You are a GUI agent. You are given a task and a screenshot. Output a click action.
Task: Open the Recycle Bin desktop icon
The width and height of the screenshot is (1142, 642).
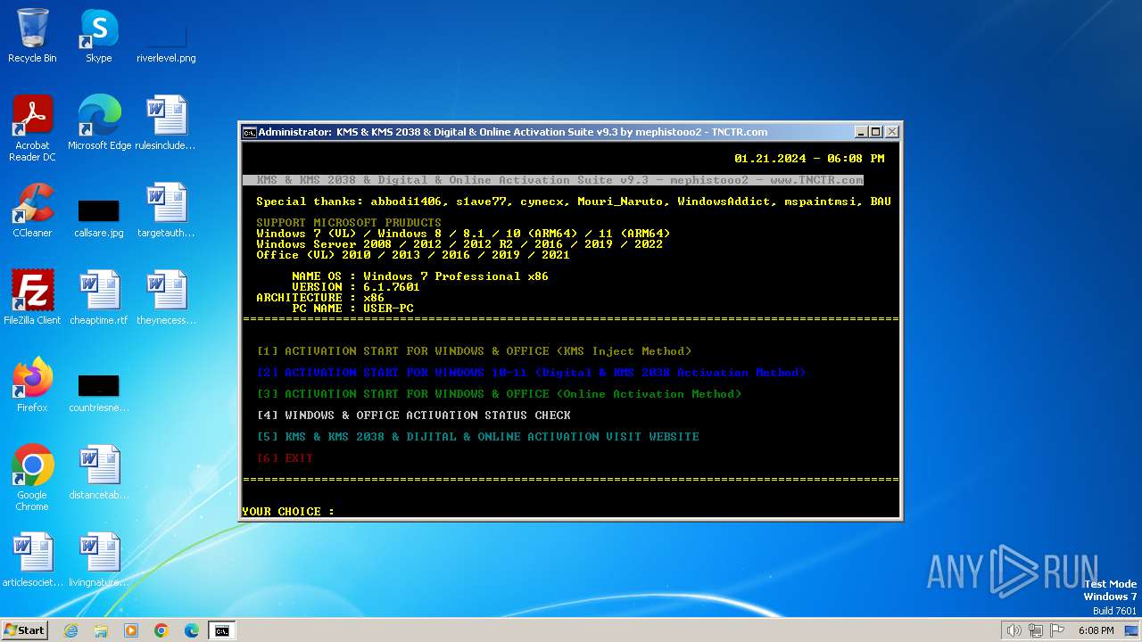tap(32, 36)
